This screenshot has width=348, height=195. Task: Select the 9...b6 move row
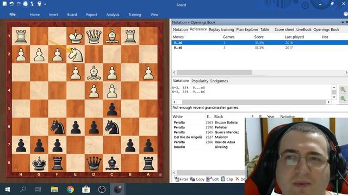(260, 42)
